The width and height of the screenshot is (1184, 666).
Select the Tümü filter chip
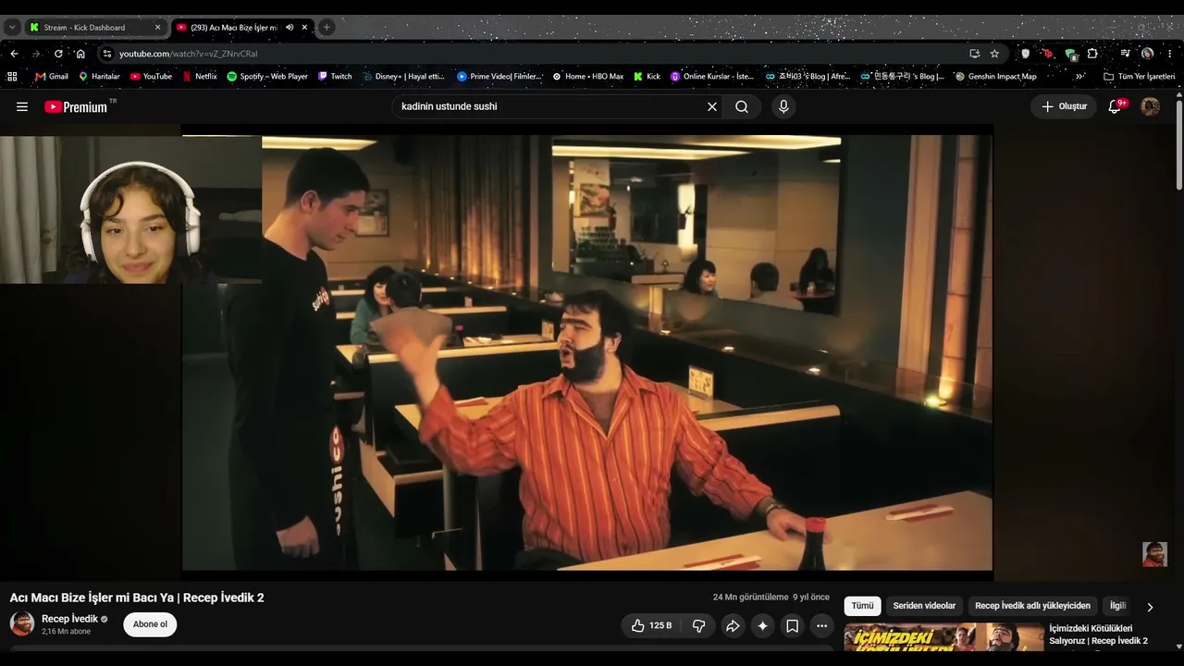(x=862, y=606)
